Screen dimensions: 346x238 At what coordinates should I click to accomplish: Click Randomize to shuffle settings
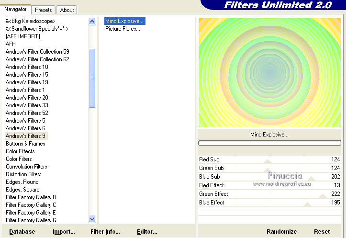pyautogui.click(x=281, y=232)
